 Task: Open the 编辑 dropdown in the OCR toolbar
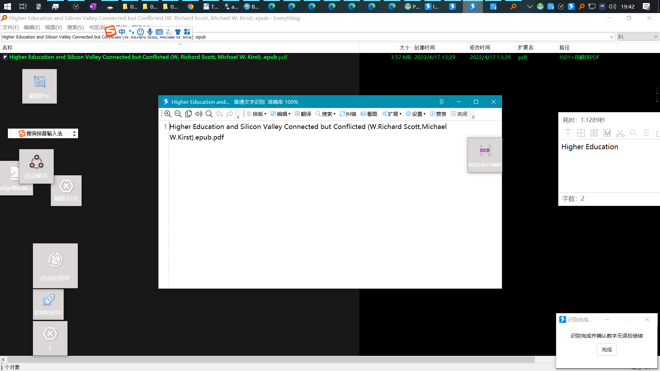[x=281, y=114]
